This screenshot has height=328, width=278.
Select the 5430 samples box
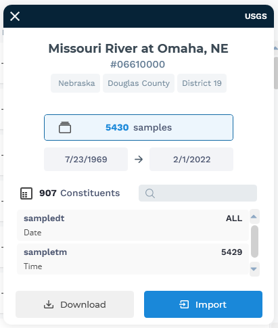pos(139,127)
